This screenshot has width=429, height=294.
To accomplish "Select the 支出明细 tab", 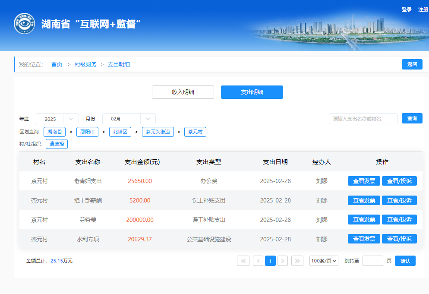I will [x=252, y=92].
